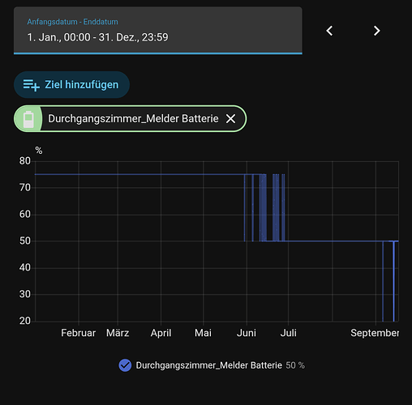Toggle Durchgangszimmer_Melder Batterie legend checkbox

point(125,365)
